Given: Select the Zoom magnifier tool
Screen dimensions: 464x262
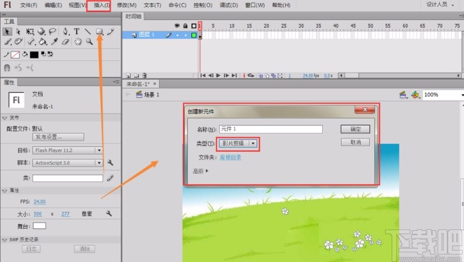Looking at the screenshot, I should (89, 42).
